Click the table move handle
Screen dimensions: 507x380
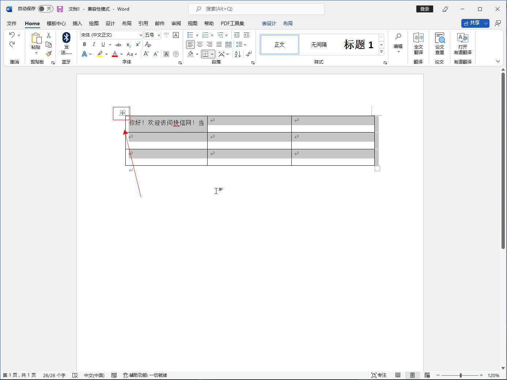tap(122, 113)
